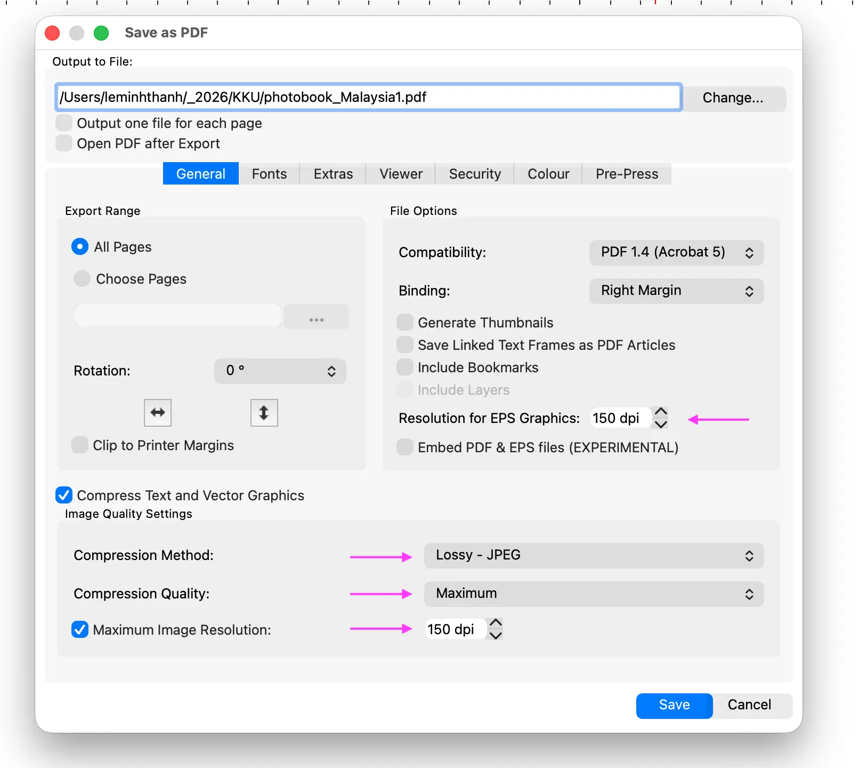Screen dimensions: 859x768
Task: Switch to the Fonts tab
Action: pyautogui.click(x=269, y=174)
